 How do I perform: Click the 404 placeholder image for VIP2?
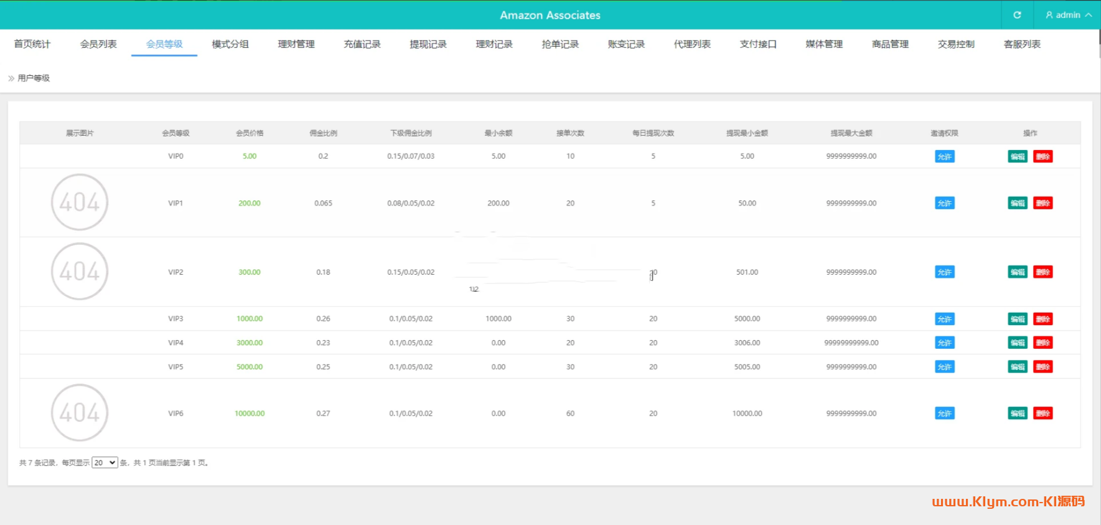(80, 272)
